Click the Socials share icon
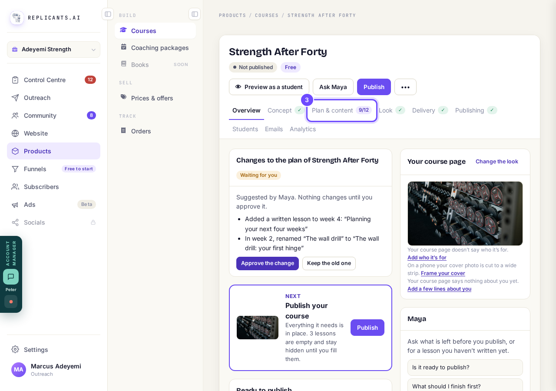556x391 pixels. pos(15,222)
